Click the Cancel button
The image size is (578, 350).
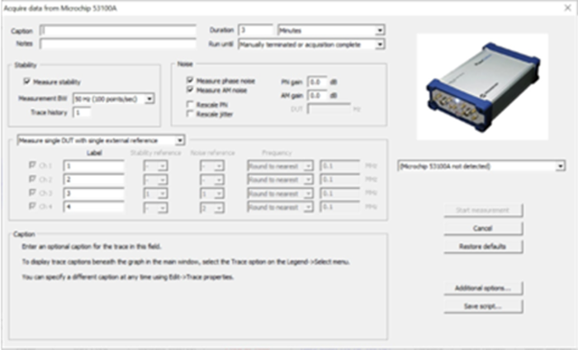[483, 229]
